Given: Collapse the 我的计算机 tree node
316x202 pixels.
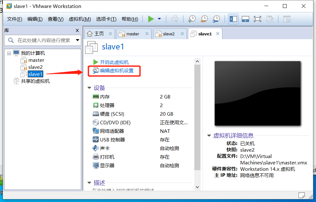Looking at the screenshot, I should tap(9, 54).
